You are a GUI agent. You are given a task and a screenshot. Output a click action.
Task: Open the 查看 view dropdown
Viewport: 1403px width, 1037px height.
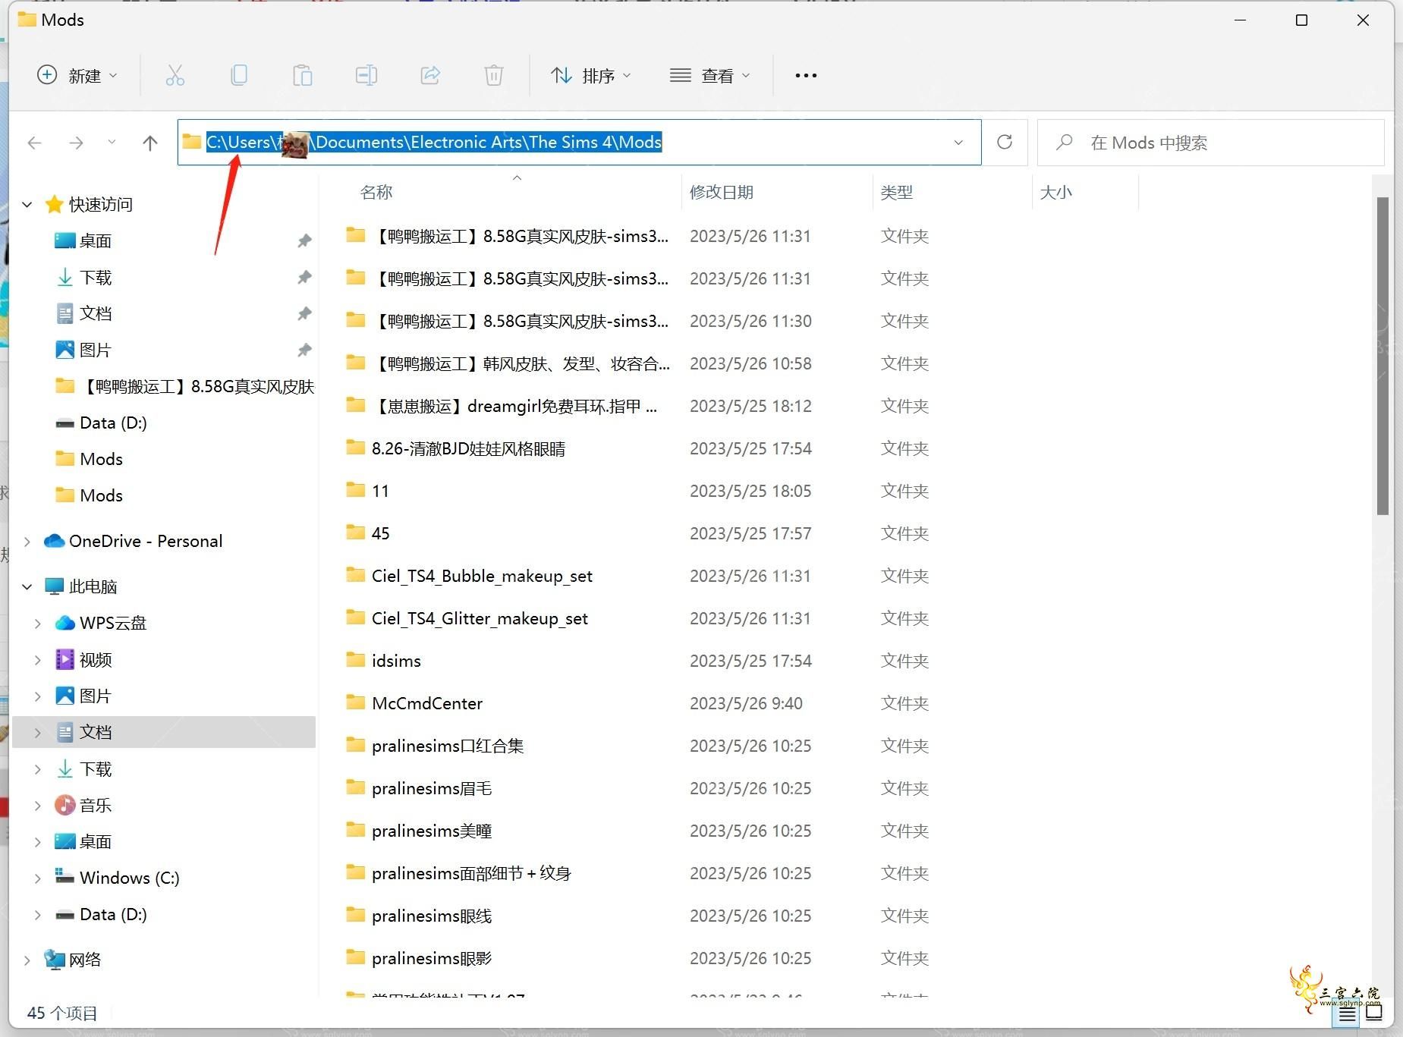click(710, 75)
